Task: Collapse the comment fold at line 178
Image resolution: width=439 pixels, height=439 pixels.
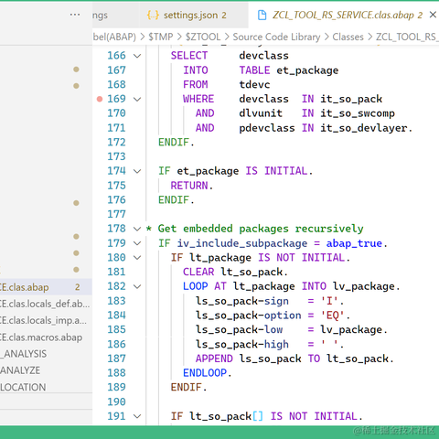Action: [x=137, y=229]
